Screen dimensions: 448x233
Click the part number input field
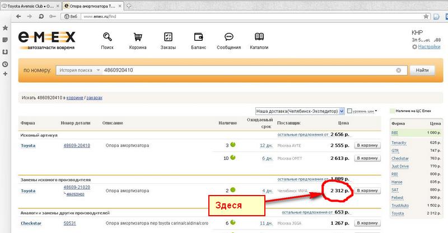(x=246, y=70)
